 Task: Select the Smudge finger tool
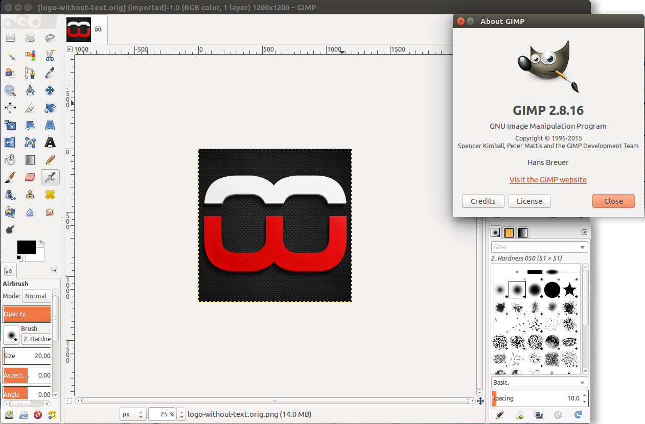pos(50,211)
